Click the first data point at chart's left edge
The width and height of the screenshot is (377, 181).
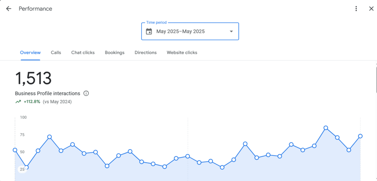point(15,150)
